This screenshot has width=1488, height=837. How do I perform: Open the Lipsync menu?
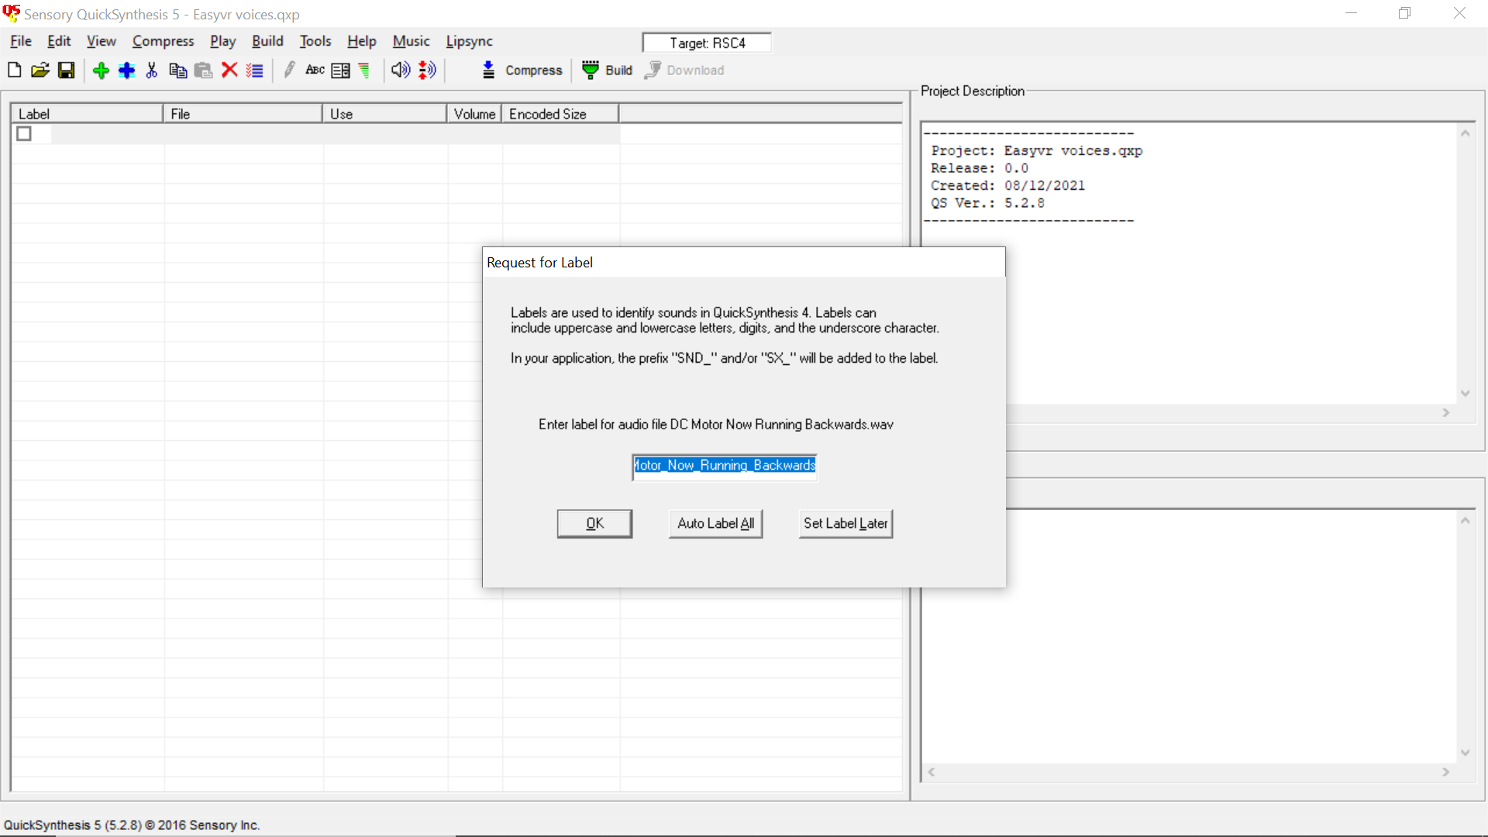[x=468, y=41]
